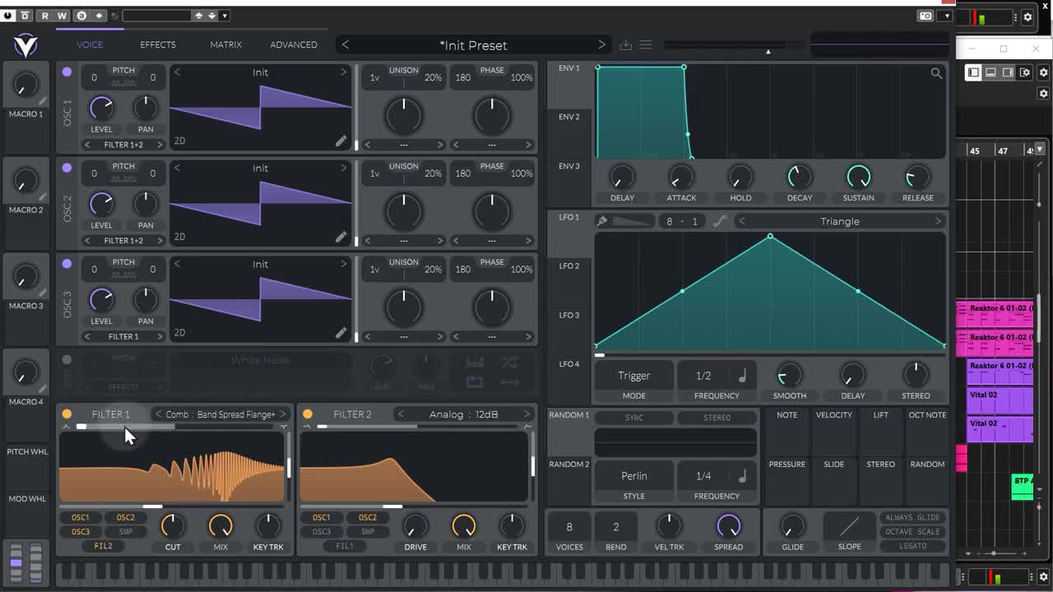This screenshot has height=592, width=1053.
Task: Click the envelope magnifier zoom icon
Action: tap(936, 73)
